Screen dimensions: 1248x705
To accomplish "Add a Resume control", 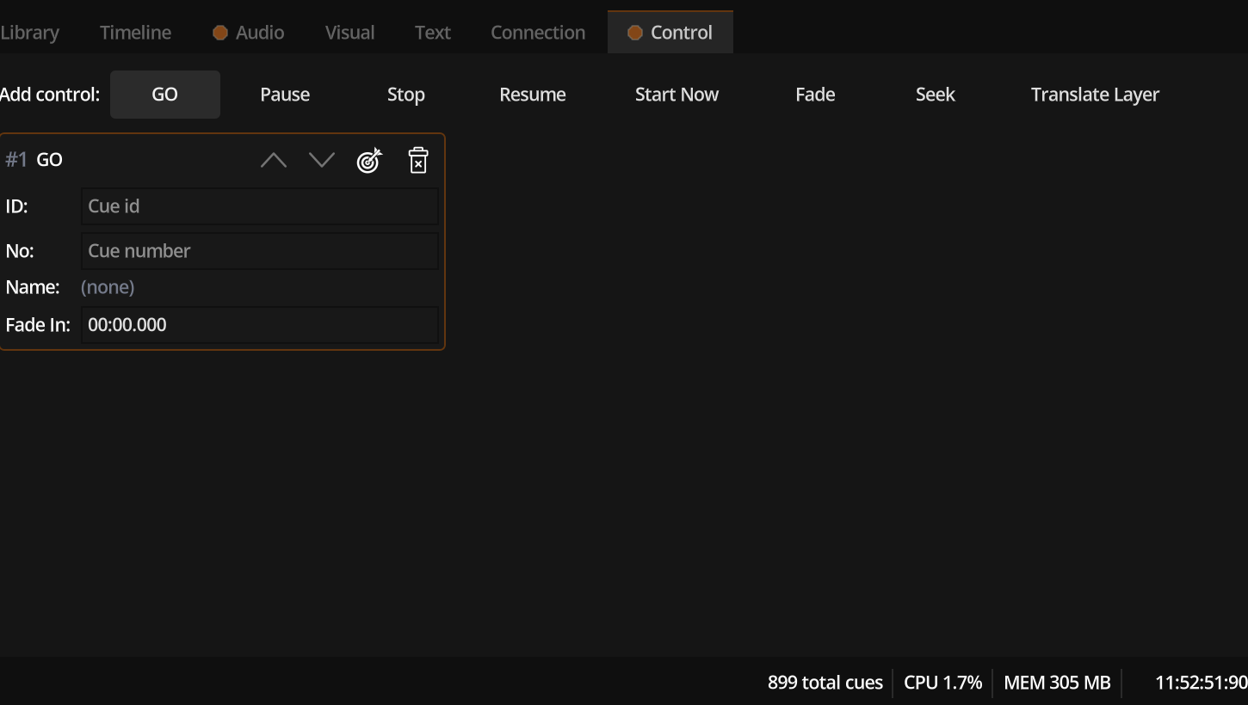I will [x=533, y=95].
